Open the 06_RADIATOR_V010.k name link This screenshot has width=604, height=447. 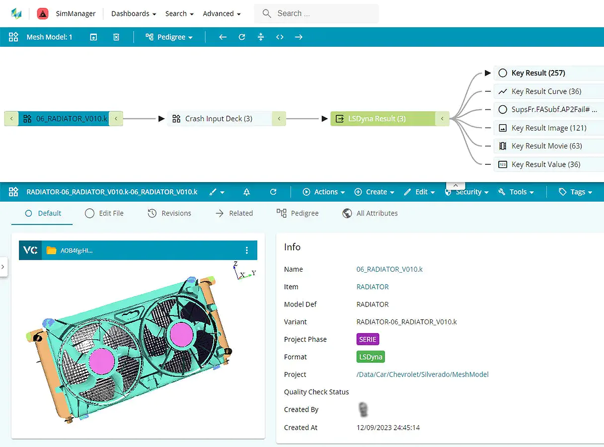coord(389,269)
